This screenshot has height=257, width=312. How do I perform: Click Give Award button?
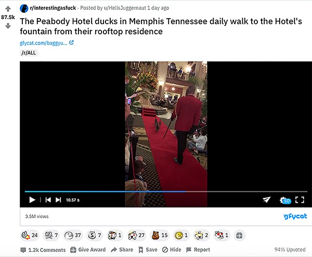tap(88, 250)
